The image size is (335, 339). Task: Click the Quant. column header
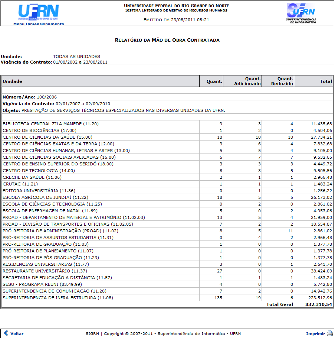pyautogui.click(x=211, y=81)
